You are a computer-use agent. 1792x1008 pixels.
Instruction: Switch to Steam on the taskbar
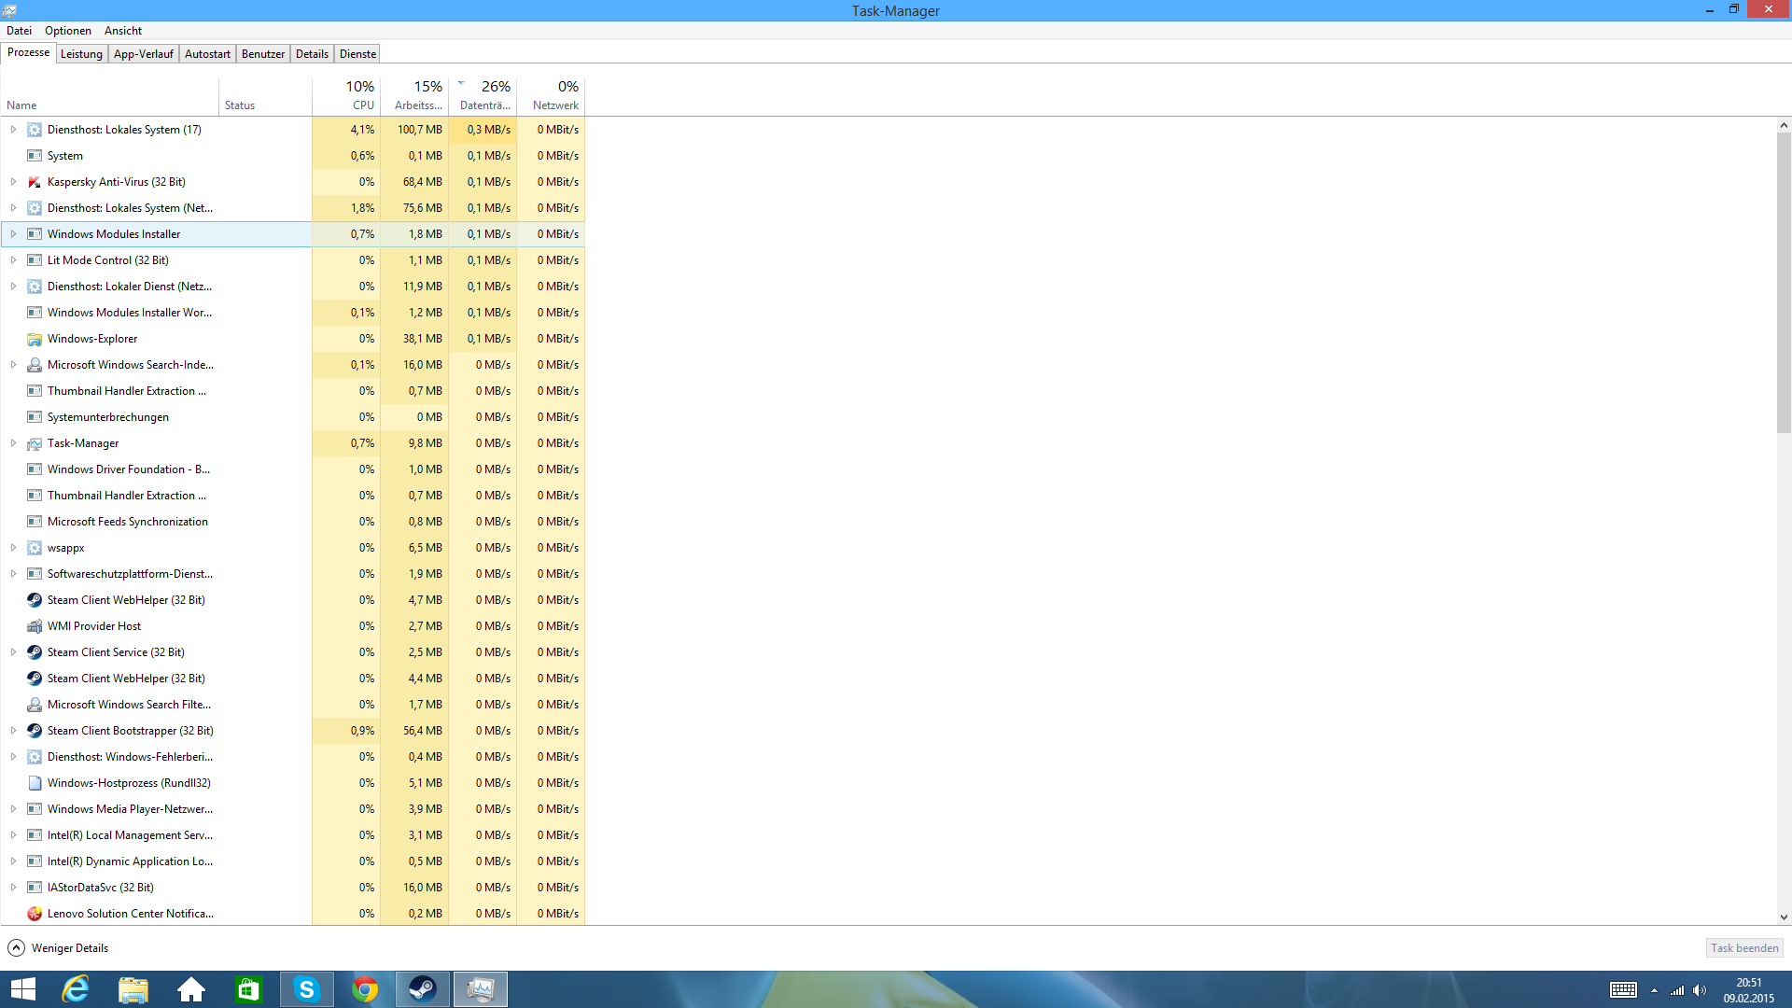423,989
